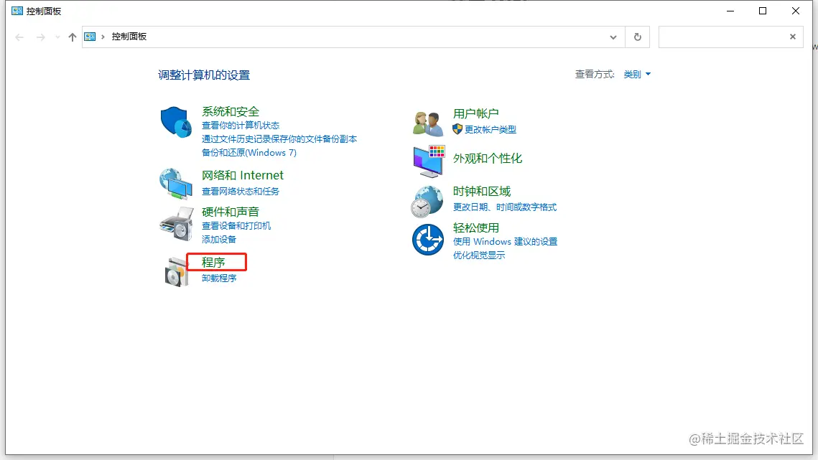The image size is (818, 460).
Task: Open the 轻松使用 category
Action: coord(475,228)
